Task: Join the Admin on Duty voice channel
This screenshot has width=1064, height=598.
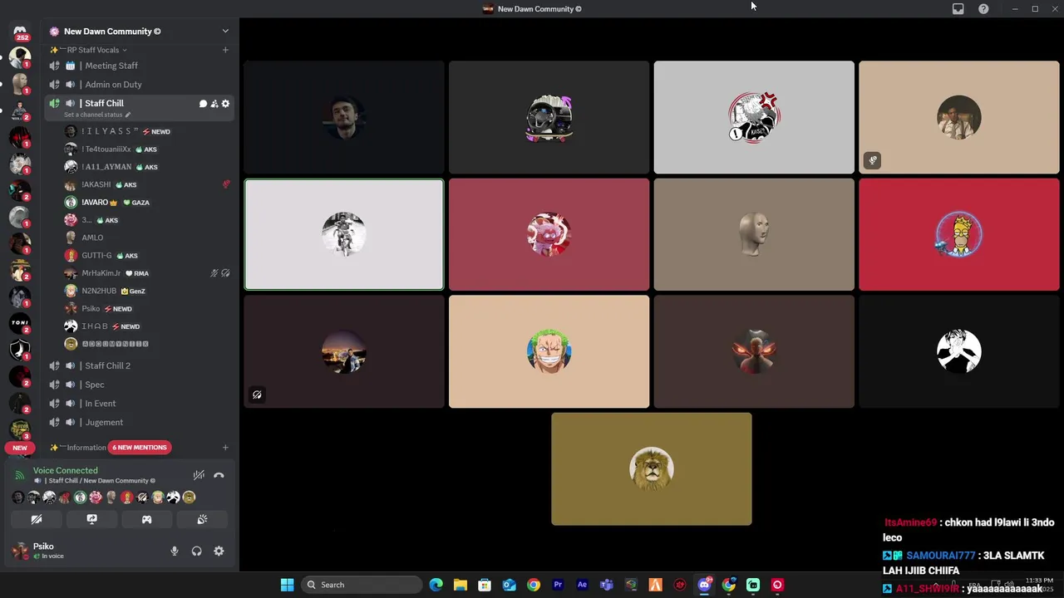Action: pyautogui.click(x=138, y=85)
